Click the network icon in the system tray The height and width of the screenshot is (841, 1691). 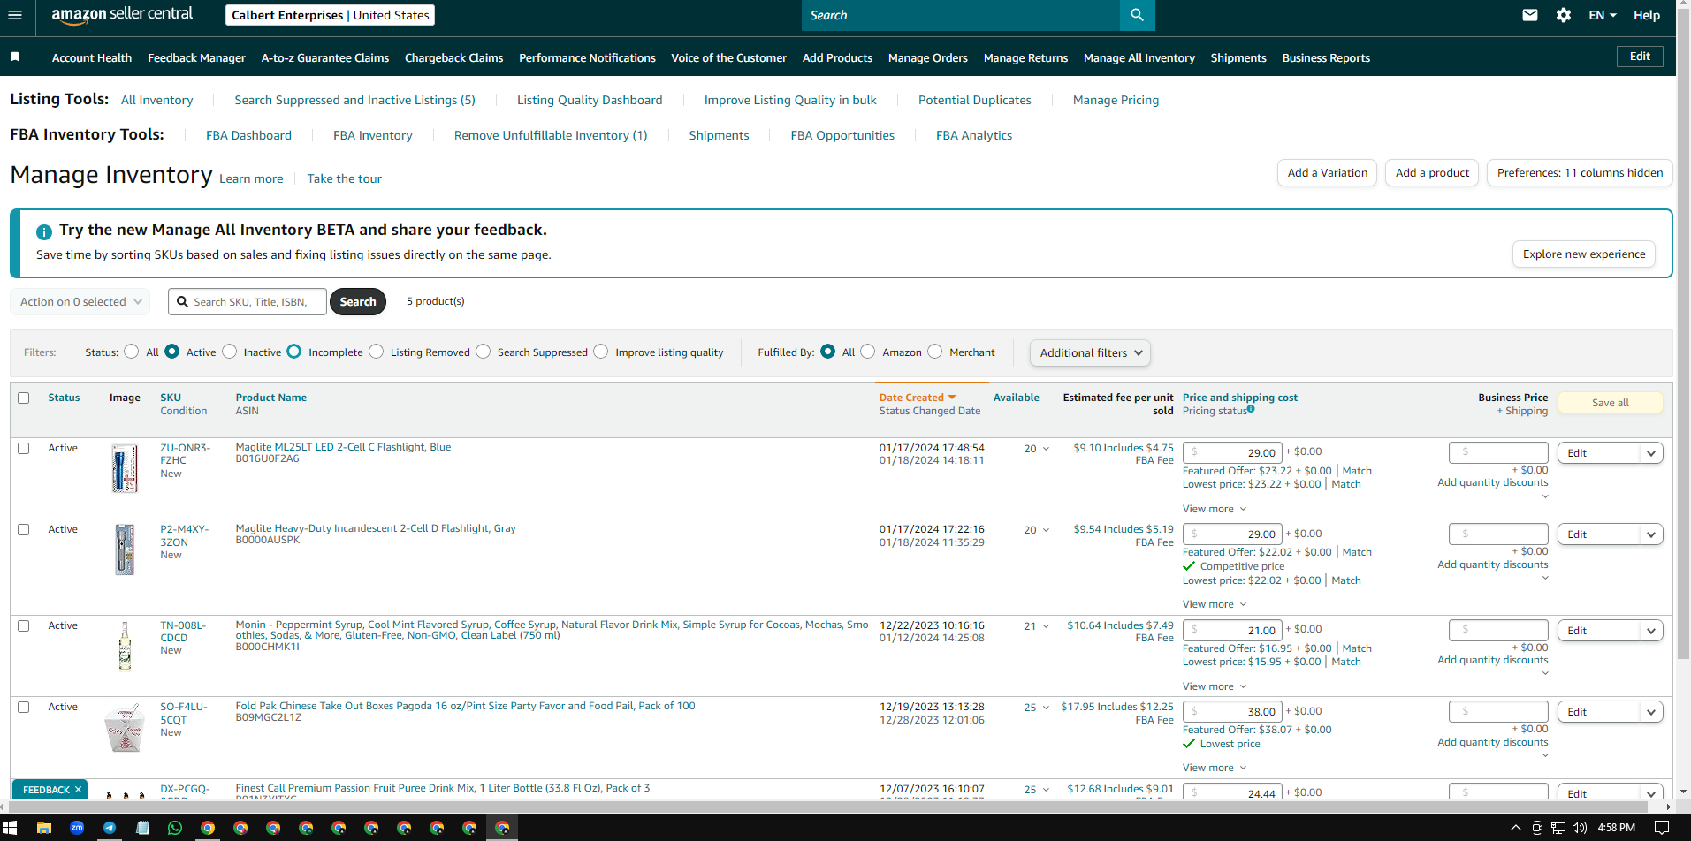(x=1558, y=828)
